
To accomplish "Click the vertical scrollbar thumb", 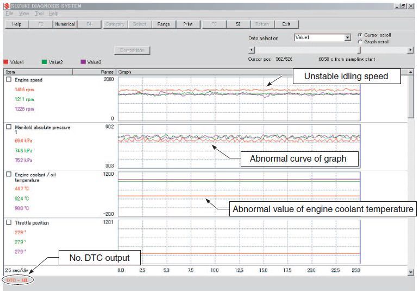I will 411,97.
